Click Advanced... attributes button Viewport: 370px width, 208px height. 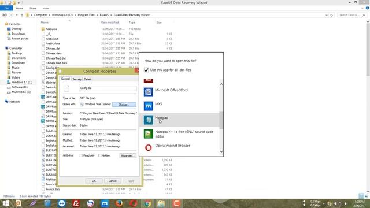click(x=128, y=155)
